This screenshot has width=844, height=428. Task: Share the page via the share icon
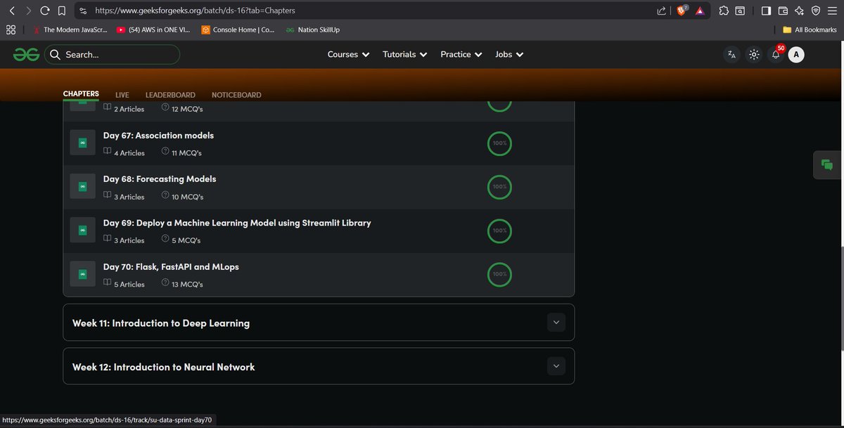pos(661,11)
